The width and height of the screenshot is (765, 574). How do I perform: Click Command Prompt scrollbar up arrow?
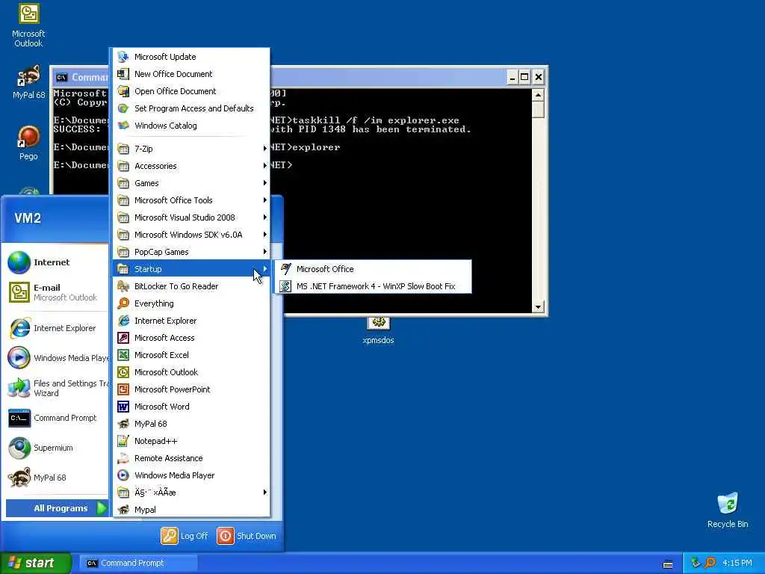(x=538, y=95)
